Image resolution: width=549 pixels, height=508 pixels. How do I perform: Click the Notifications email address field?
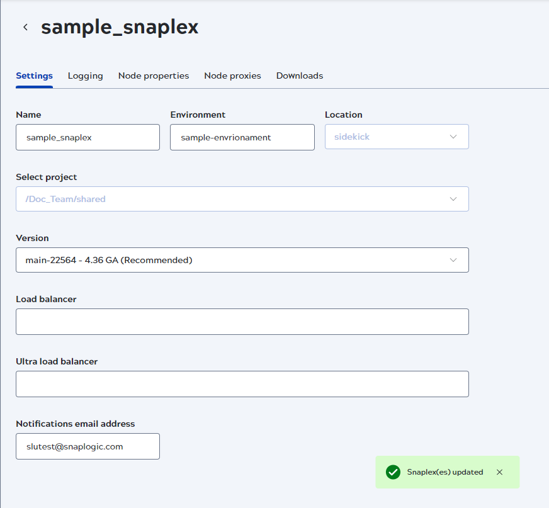click(x=88, y=446)
